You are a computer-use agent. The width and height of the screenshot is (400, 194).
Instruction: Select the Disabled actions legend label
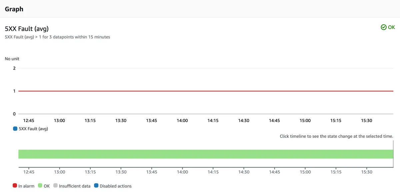coord(116,186)
